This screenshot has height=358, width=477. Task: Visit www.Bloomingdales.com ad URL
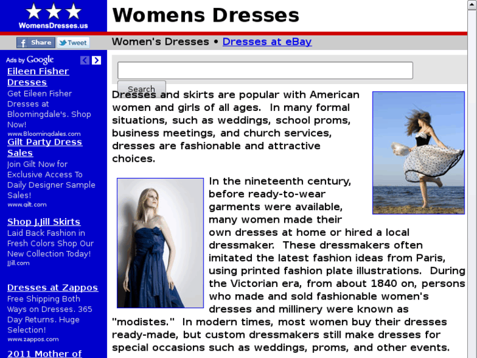point(44,134)
